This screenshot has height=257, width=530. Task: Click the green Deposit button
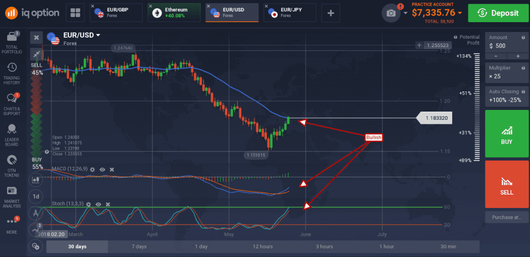pos(497,13)
